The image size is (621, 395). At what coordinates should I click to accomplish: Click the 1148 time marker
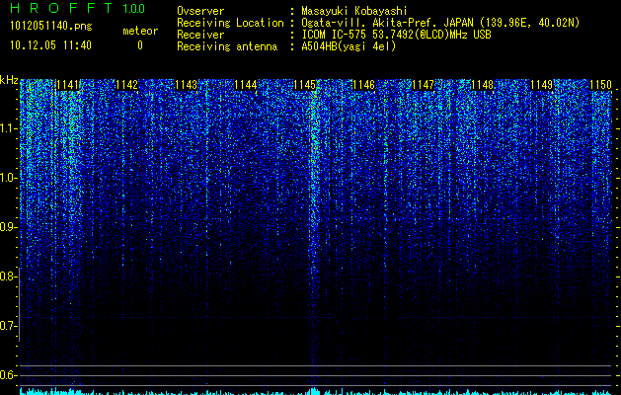coord(483,85)
